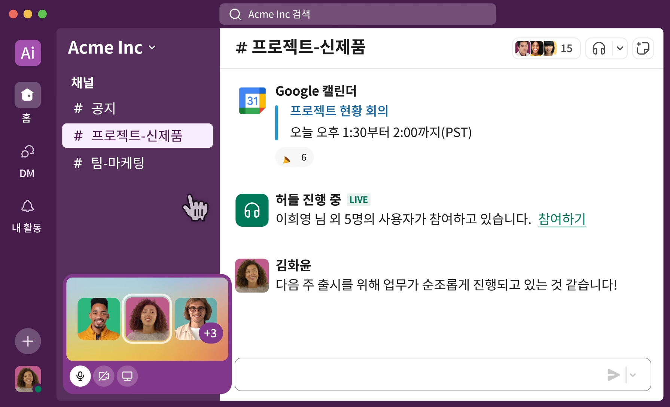Expand the send message options chevron
Screen dimensions: 670x407
(633, 374)
